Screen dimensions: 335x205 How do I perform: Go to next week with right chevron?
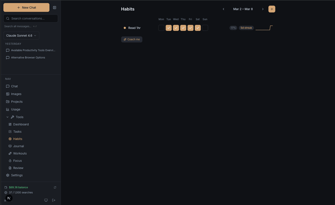[263, 9]
